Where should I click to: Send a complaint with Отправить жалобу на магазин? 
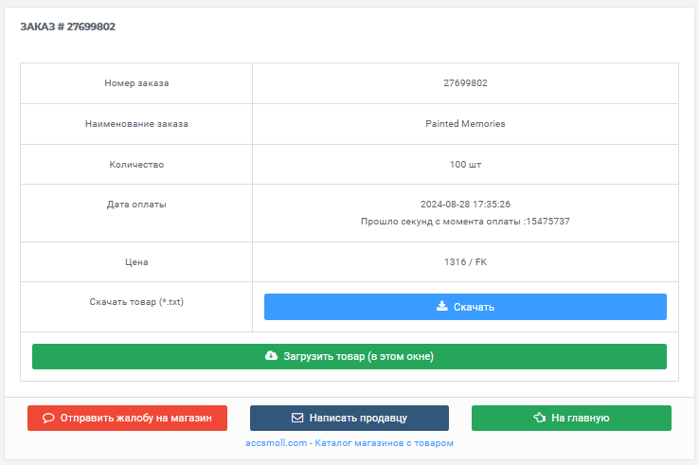127,418
